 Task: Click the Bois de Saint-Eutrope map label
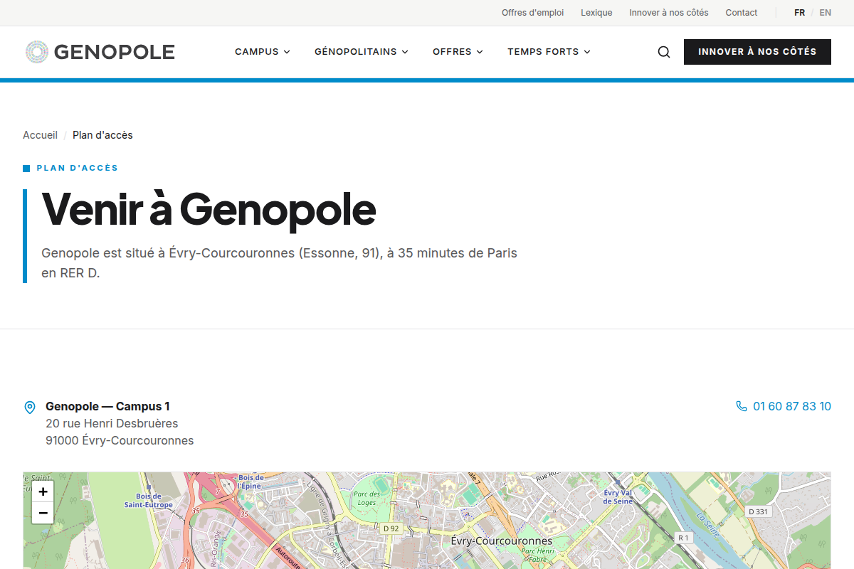(148, 501)
